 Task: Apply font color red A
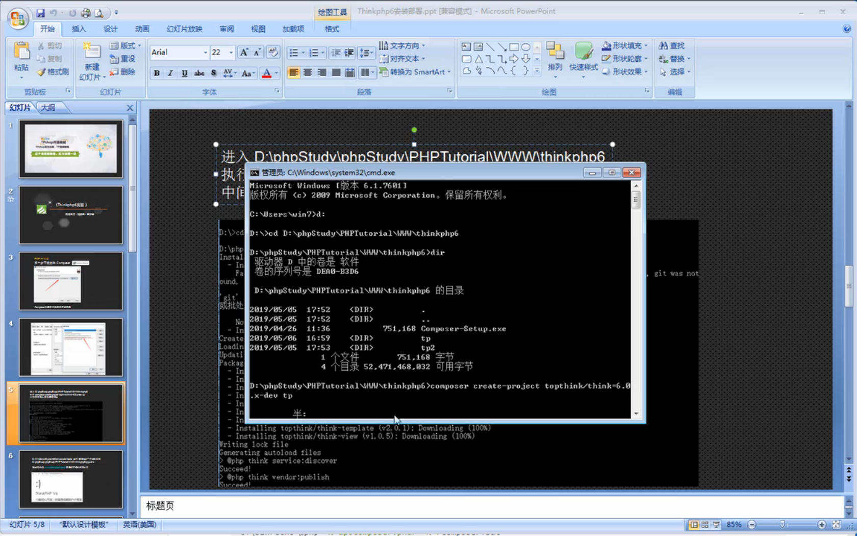click(266, 73)
